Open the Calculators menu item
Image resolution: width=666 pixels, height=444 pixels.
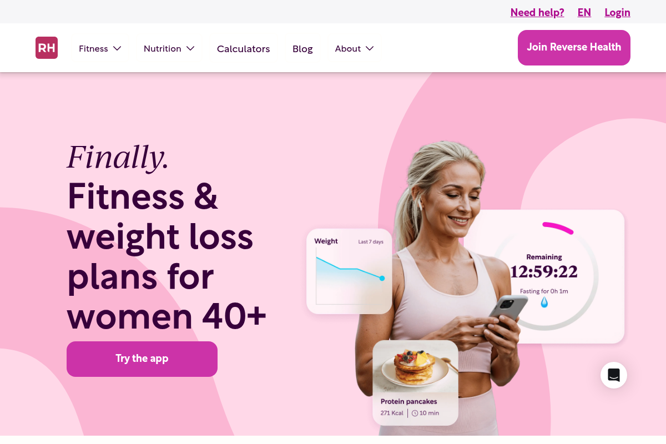click(x=243, y=49)
